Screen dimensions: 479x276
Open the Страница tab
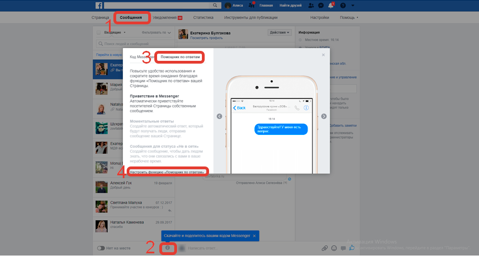point(100,18)
